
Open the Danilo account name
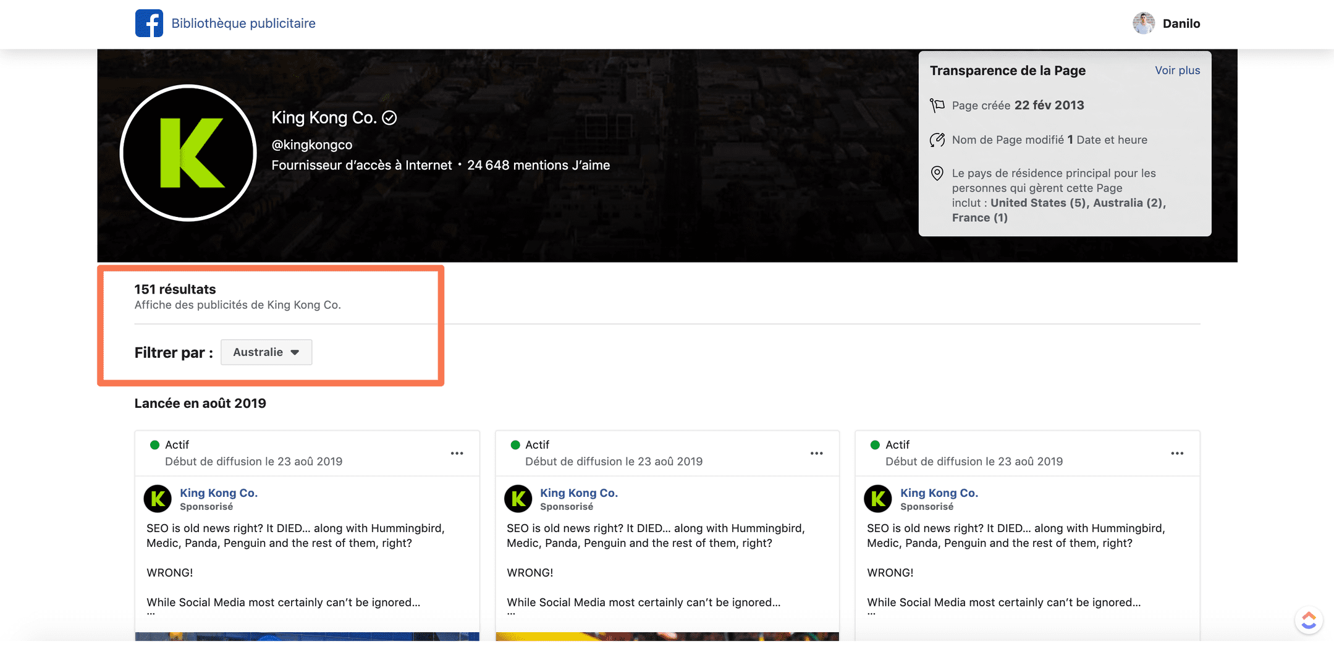1181,23
